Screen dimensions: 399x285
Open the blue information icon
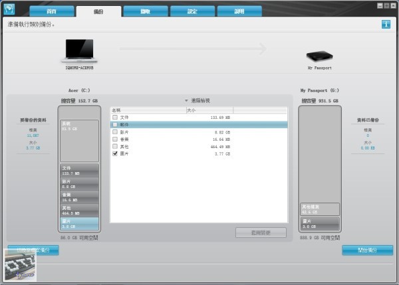(x=386, y=25)
